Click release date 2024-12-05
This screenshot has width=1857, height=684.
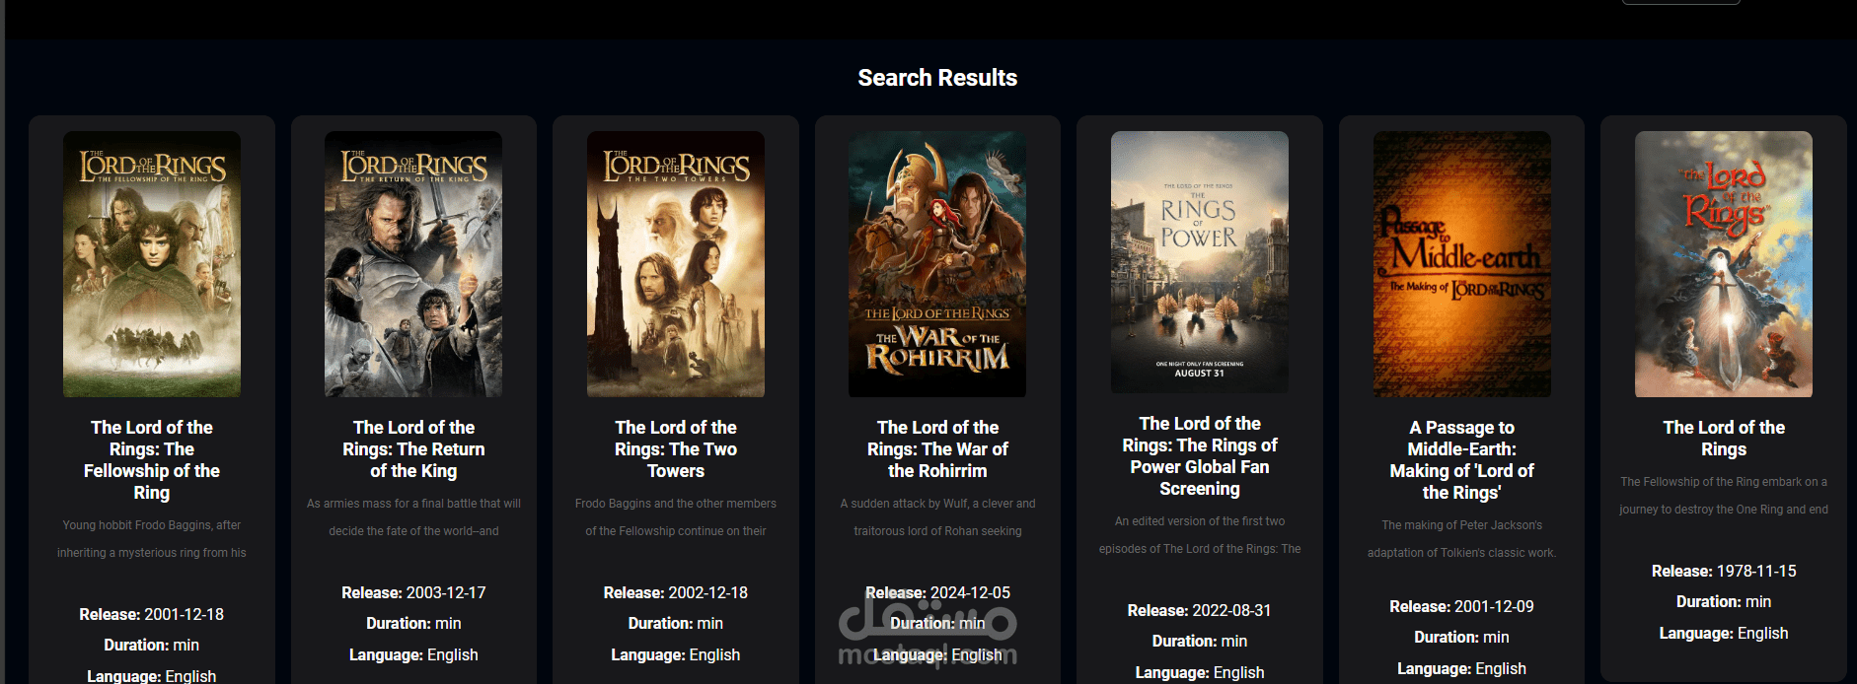pos(971,592)
